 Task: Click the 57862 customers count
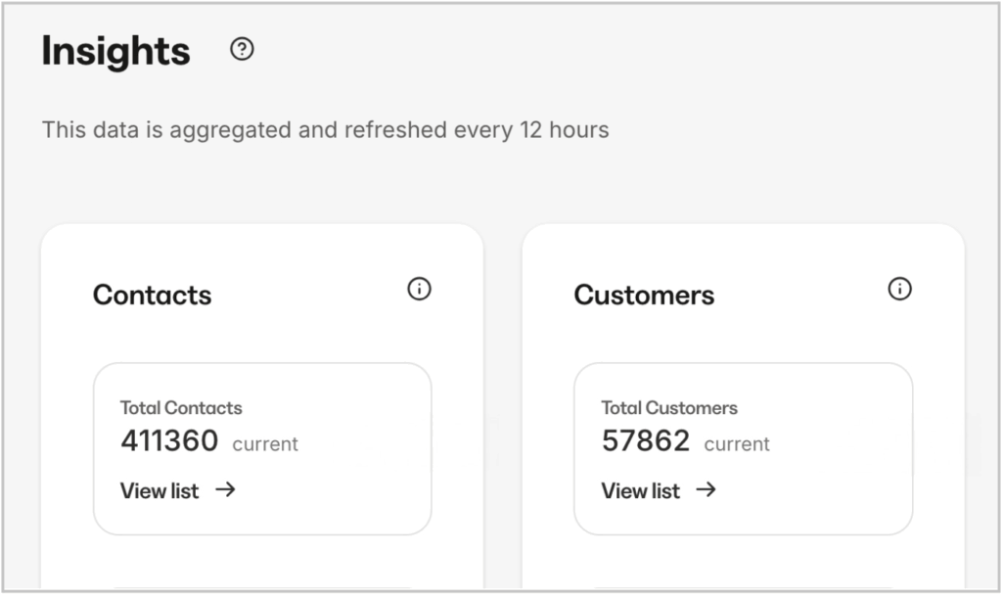(x=646, y=441)
